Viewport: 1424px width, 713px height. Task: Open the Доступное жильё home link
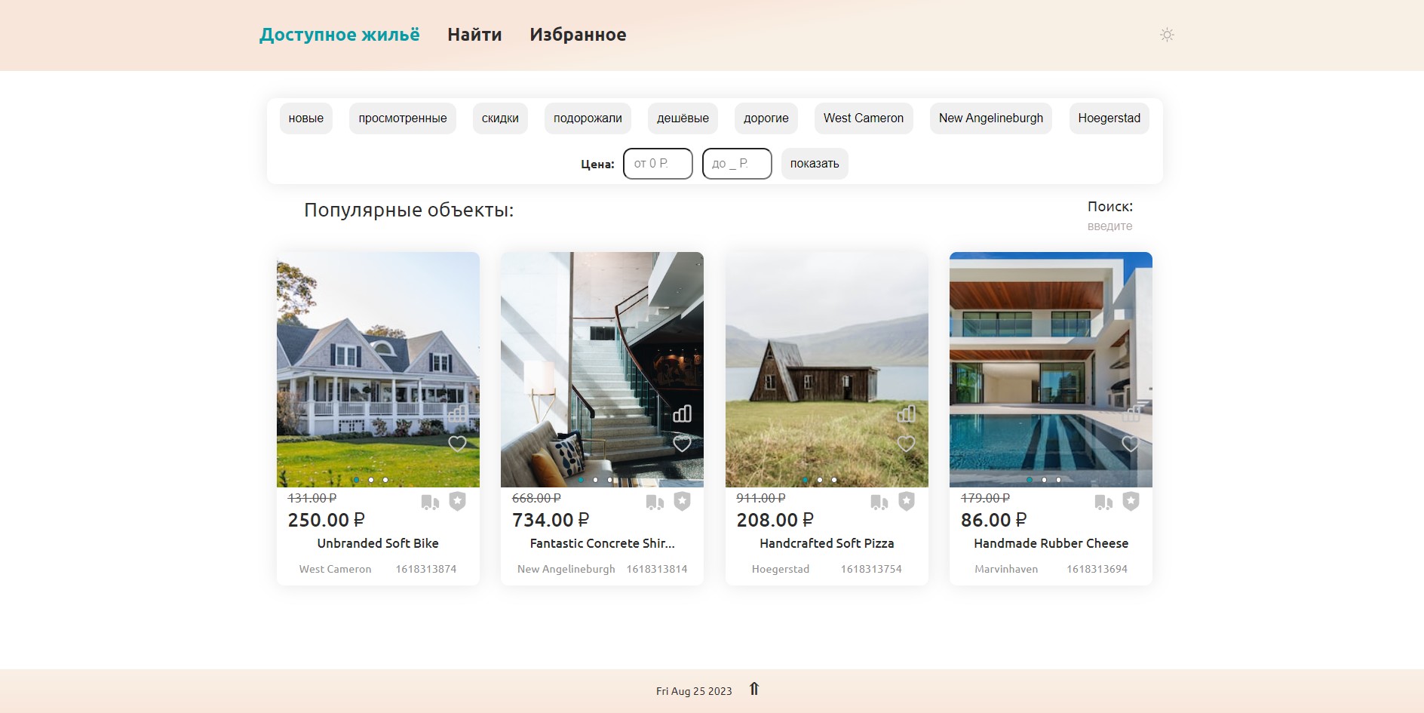[x=339, y=35]
